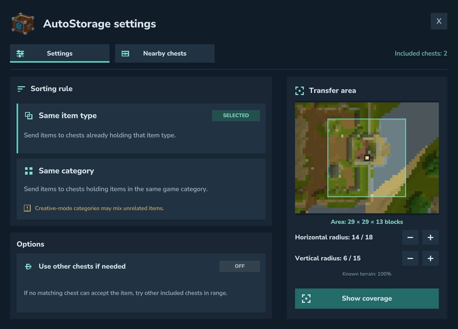Click the Sorting rule header icon

pos(21,89)
